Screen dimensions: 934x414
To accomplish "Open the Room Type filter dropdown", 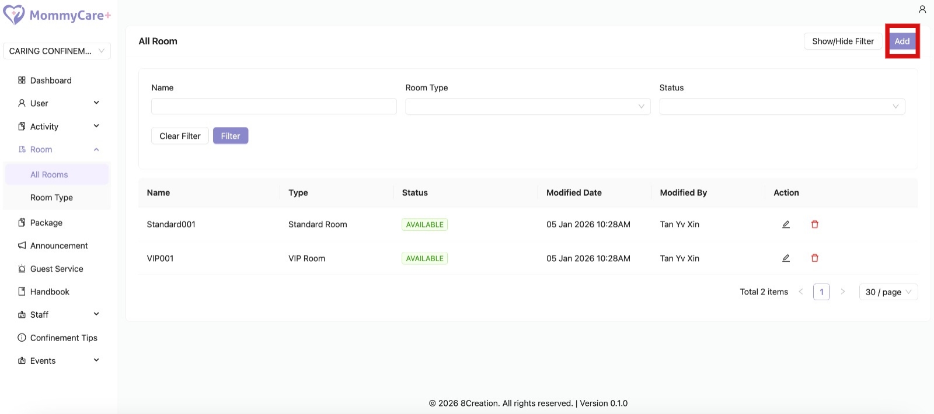I will coord(527,107).
